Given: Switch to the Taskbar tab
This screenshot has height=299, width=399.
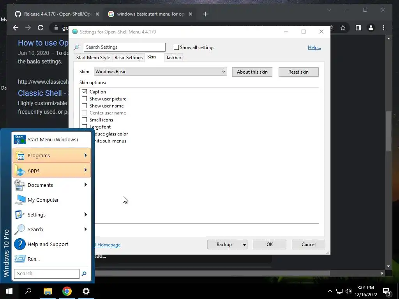Looking at the screenshot, I should click(173, 58).
